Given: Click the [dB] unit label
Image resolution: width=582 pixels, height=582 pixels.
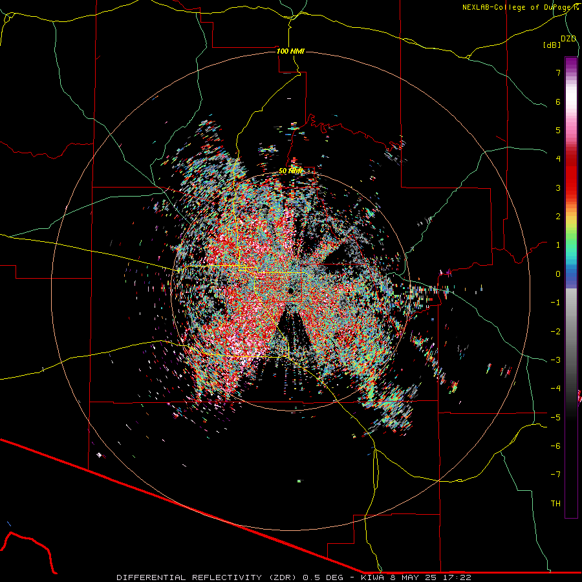Looking at the screenshot, I should 552,45.
